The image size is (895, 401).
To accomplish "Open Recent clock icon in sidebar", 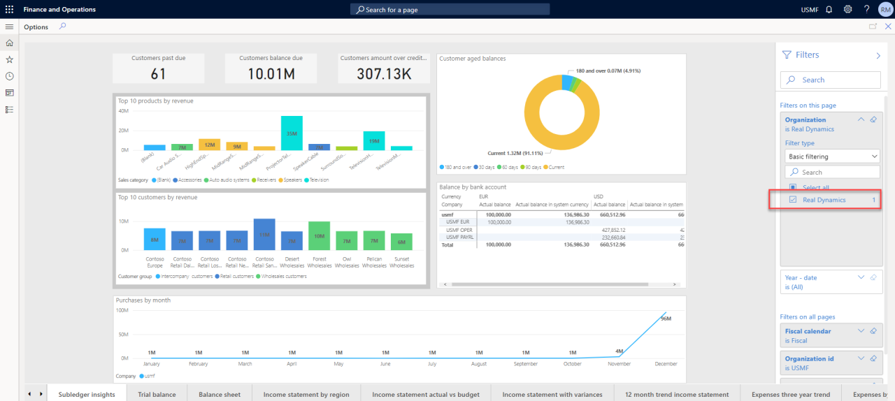I will click(9, 76).
